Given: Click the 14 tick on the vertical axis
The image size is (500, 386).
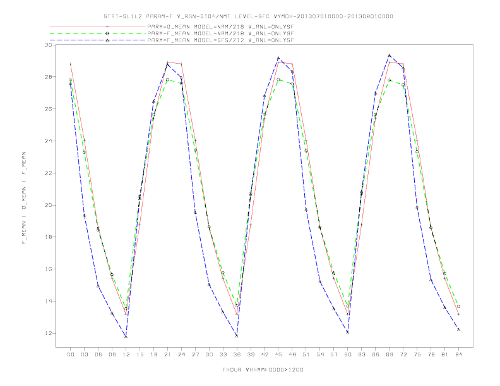Looking at the screenshot, I should tap(48, 301).
